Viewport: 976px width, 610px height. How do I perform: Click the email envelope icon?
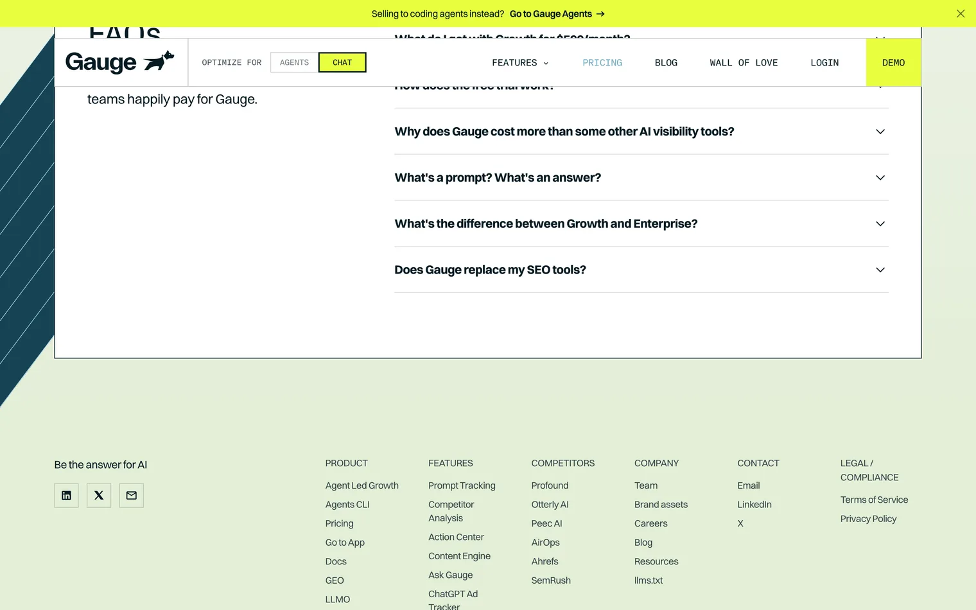(132, 496)
